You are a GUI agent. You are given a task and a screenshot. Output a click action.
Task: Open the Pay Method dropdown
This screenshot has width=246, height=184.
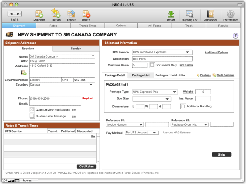[x=142, y=133]
